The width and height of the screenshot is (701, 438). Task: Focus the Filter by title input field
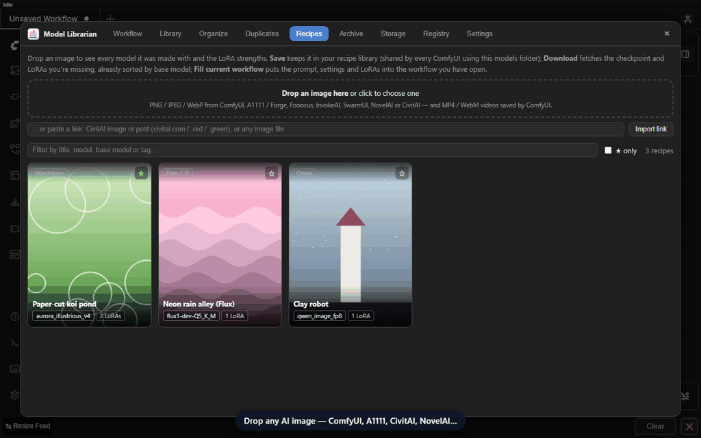tap(312, 150)
